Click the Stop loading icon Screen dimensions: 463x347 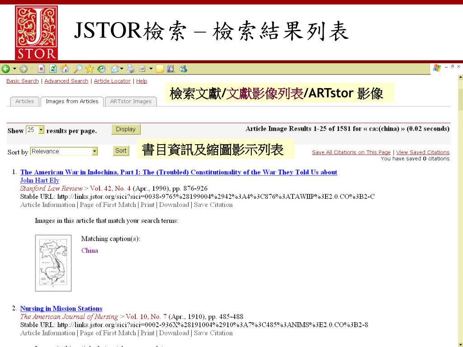pyautogui.click(x=41, y=69)
